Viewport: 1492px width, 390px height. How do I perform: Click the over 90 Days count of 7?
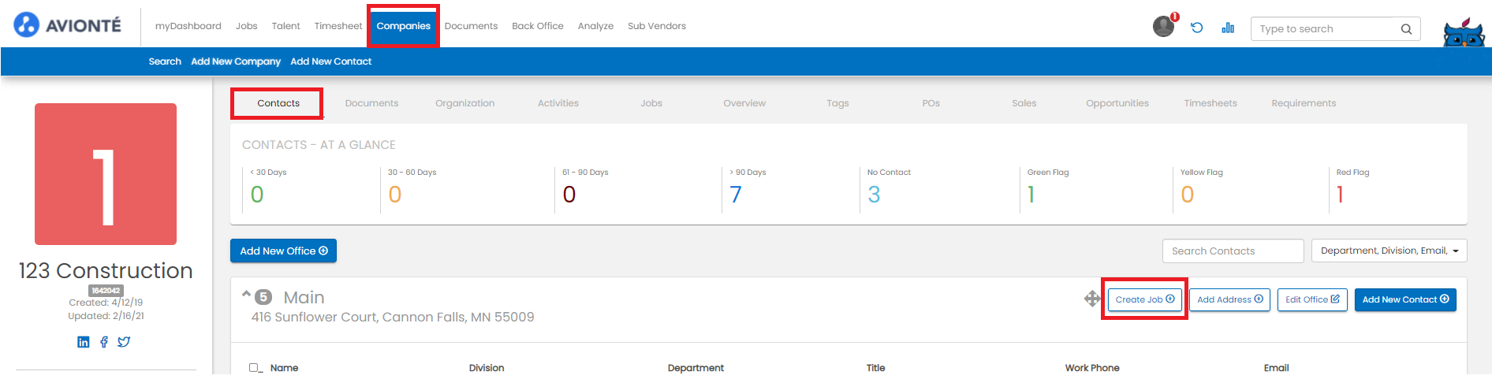click(736, 195)
